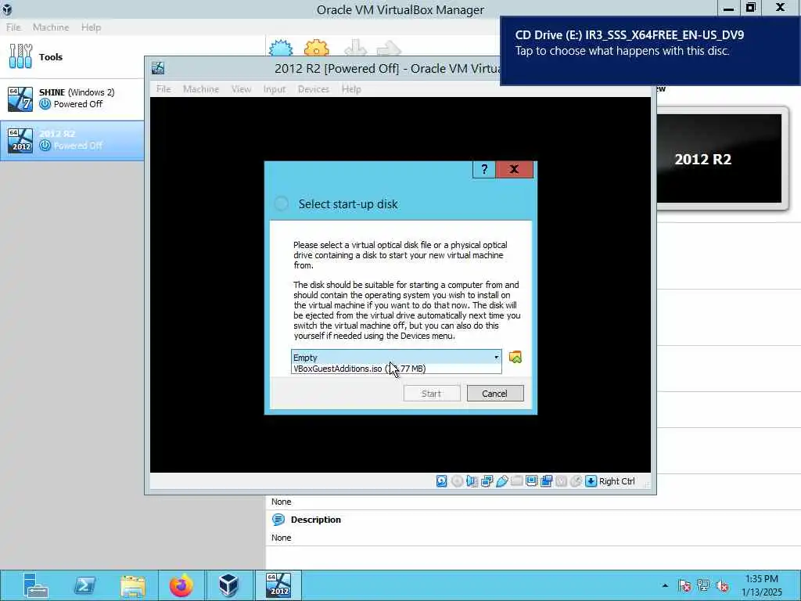The image size is (801, 601).
Task: Select the SHINE virtual machine entry
Action: (72, 98)
